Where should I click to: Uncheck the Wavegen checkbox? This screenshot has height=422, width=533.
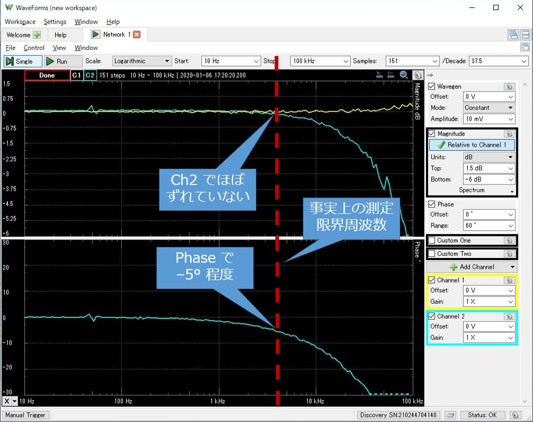pos(432,87)
